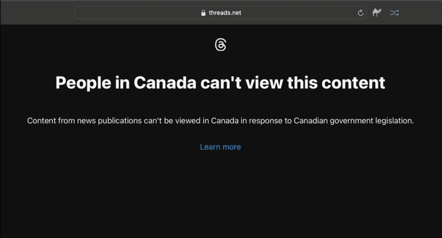442x238 pixels.
Task: Click the Threads logo at page top
Action: tap(221, 45)
